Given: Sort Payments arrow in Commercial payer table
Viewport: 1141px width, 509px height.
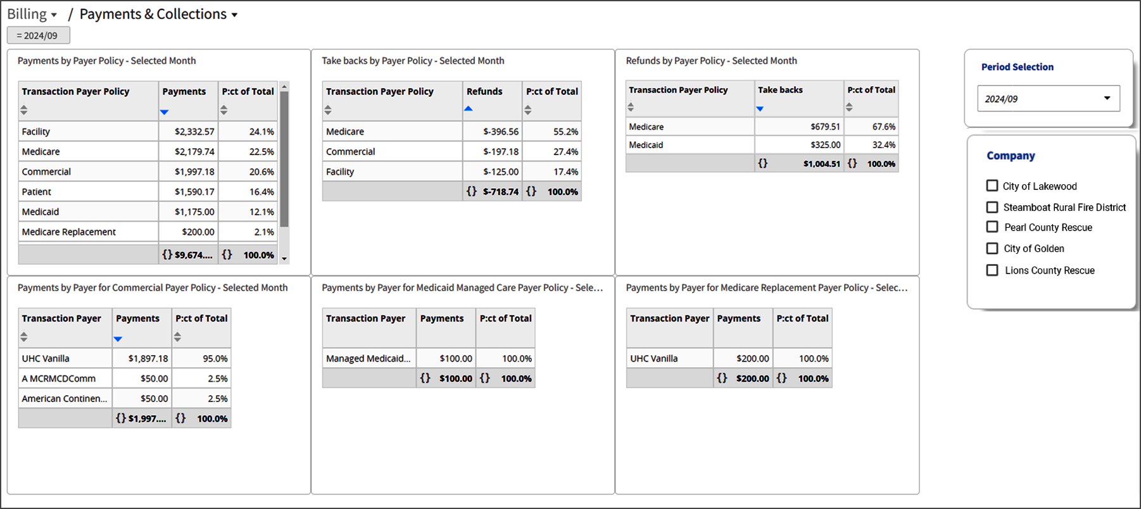Looking at the screenshot, I should point(118,339).
